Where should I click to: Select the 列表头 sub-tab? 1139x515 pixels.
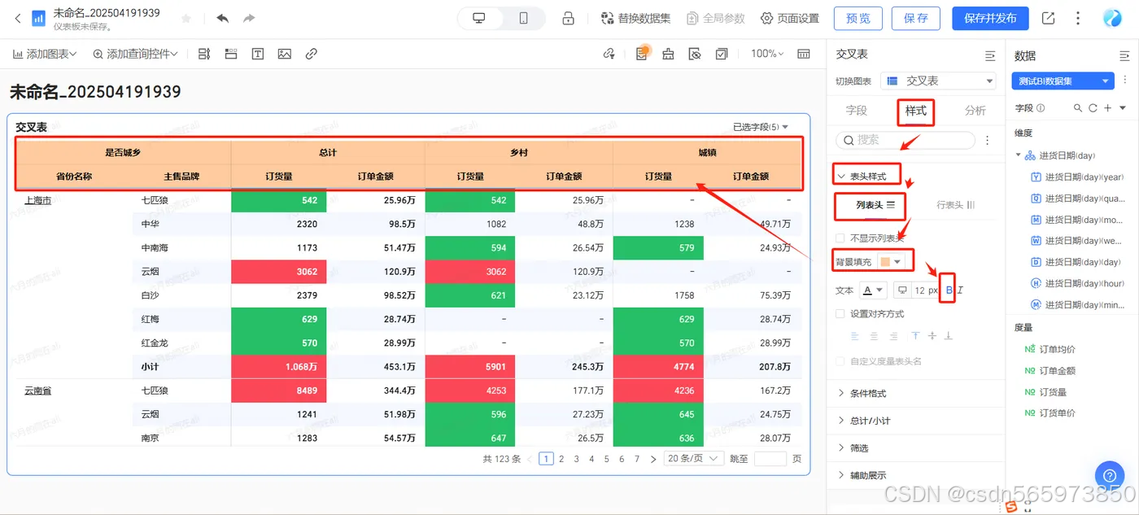(875, 205)
